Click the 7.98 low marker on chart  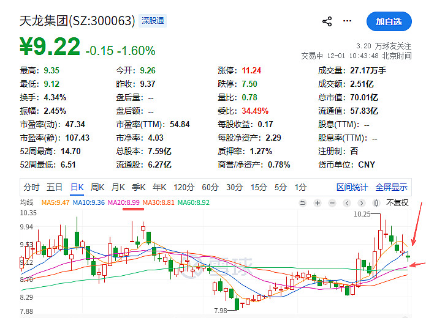click(x=221, y=311)
